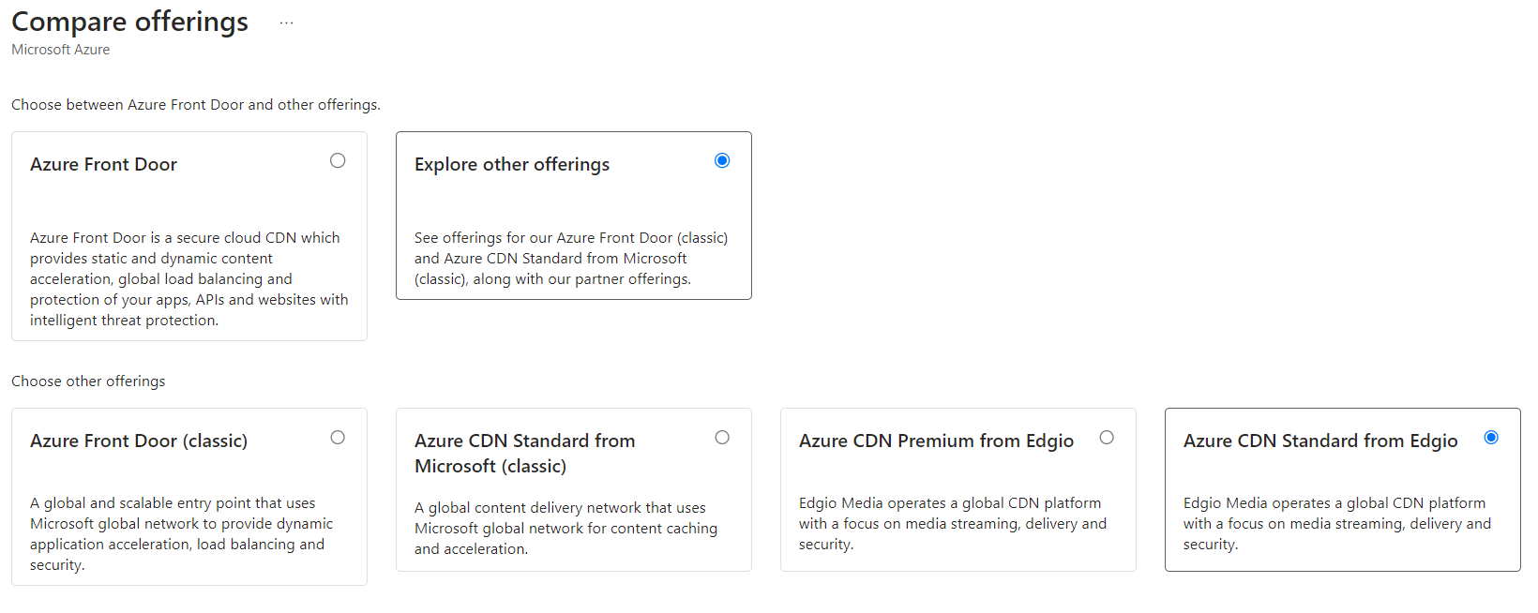Select the Explore other offerings radio button

coord(722,161)
